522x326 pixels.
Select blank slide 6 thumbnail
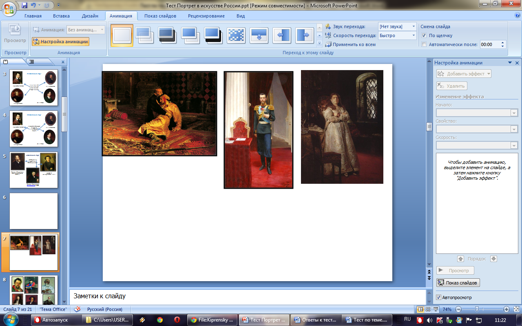coord(34,211)
